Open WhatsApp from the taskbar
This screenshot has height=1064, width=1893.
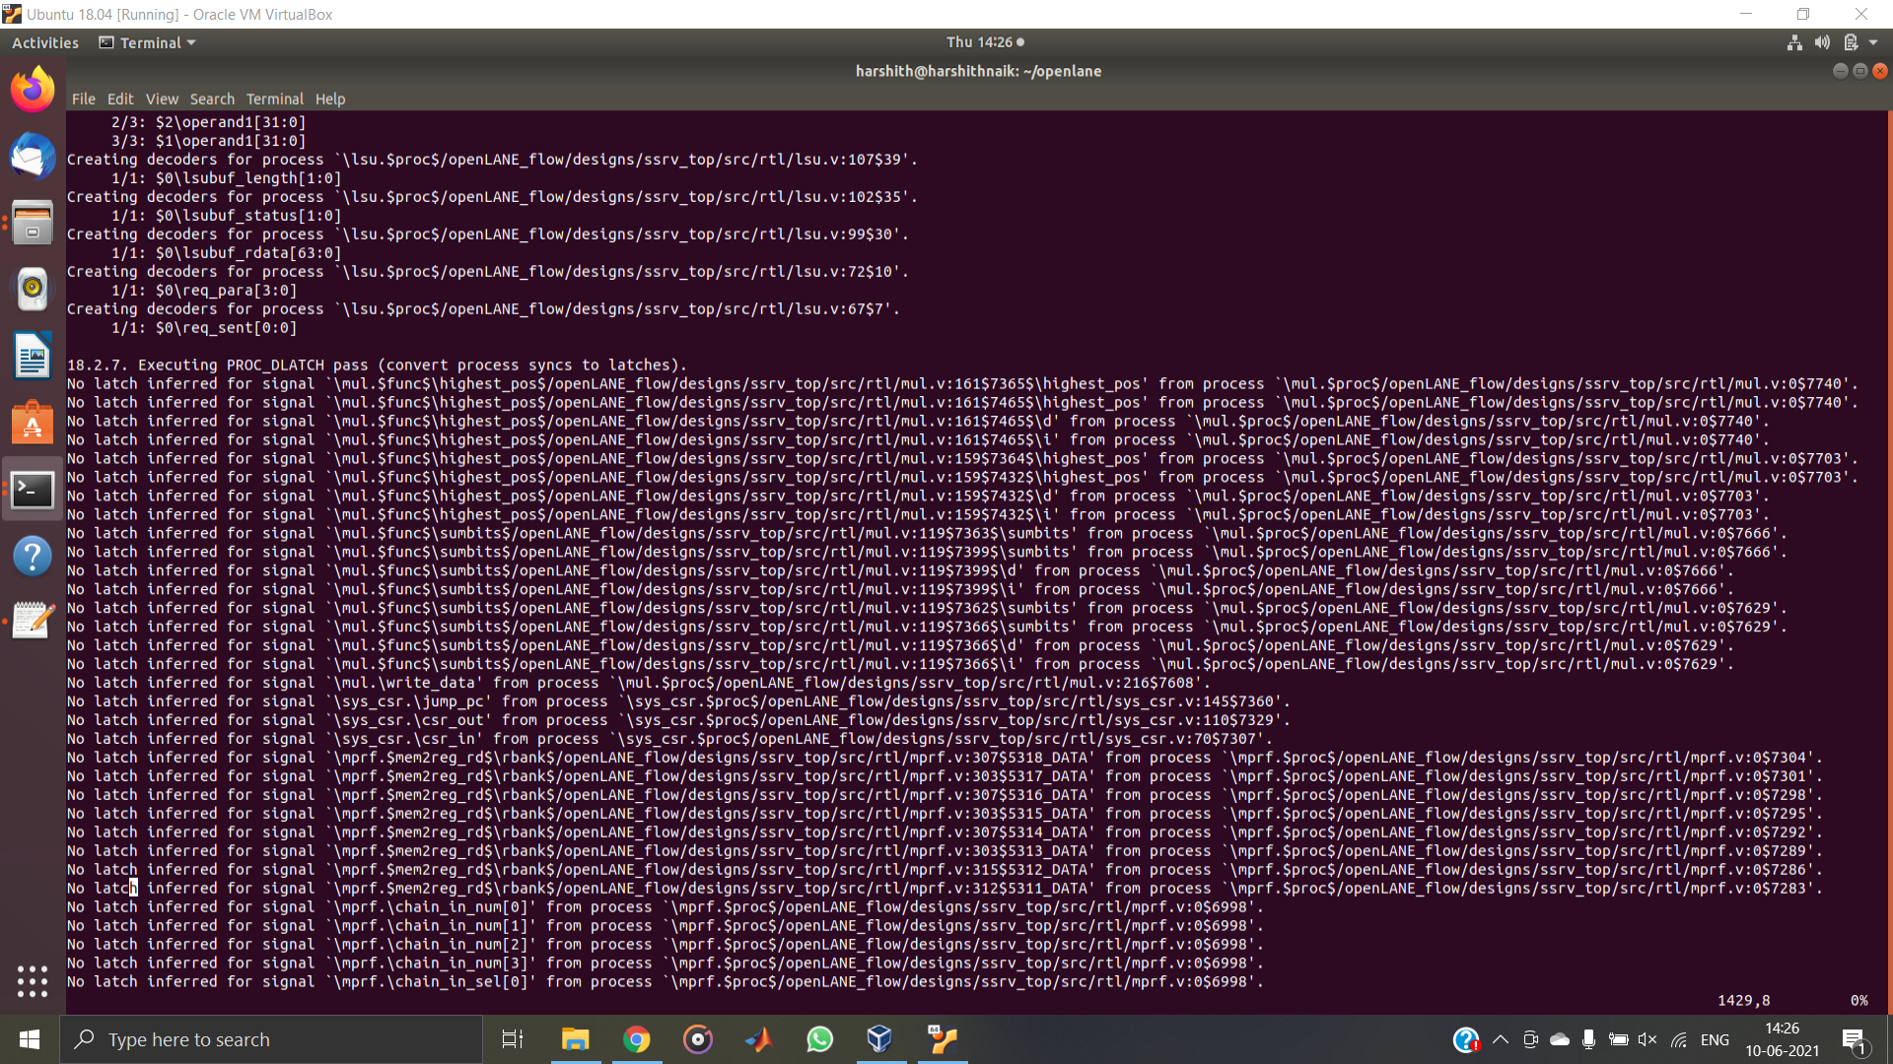[819, 1039]
